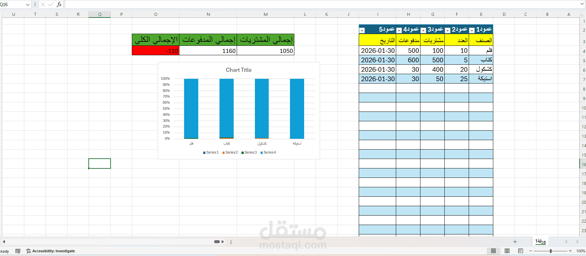Open the Name Box dropdown arrow
Viewport: 586px width, 256px height.
click(28, 4)
